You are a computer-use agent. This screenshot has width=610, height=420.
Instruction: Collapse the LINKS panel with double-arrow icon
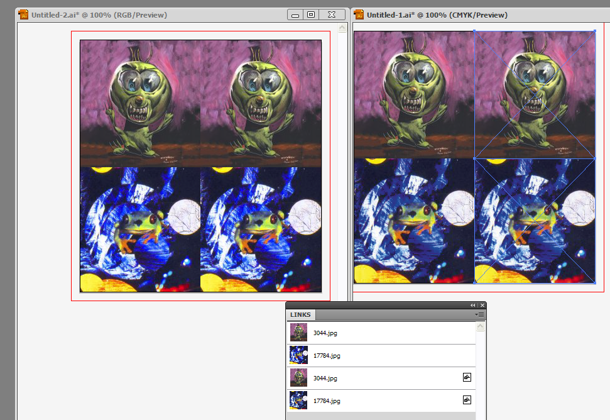tap(472, 305)
